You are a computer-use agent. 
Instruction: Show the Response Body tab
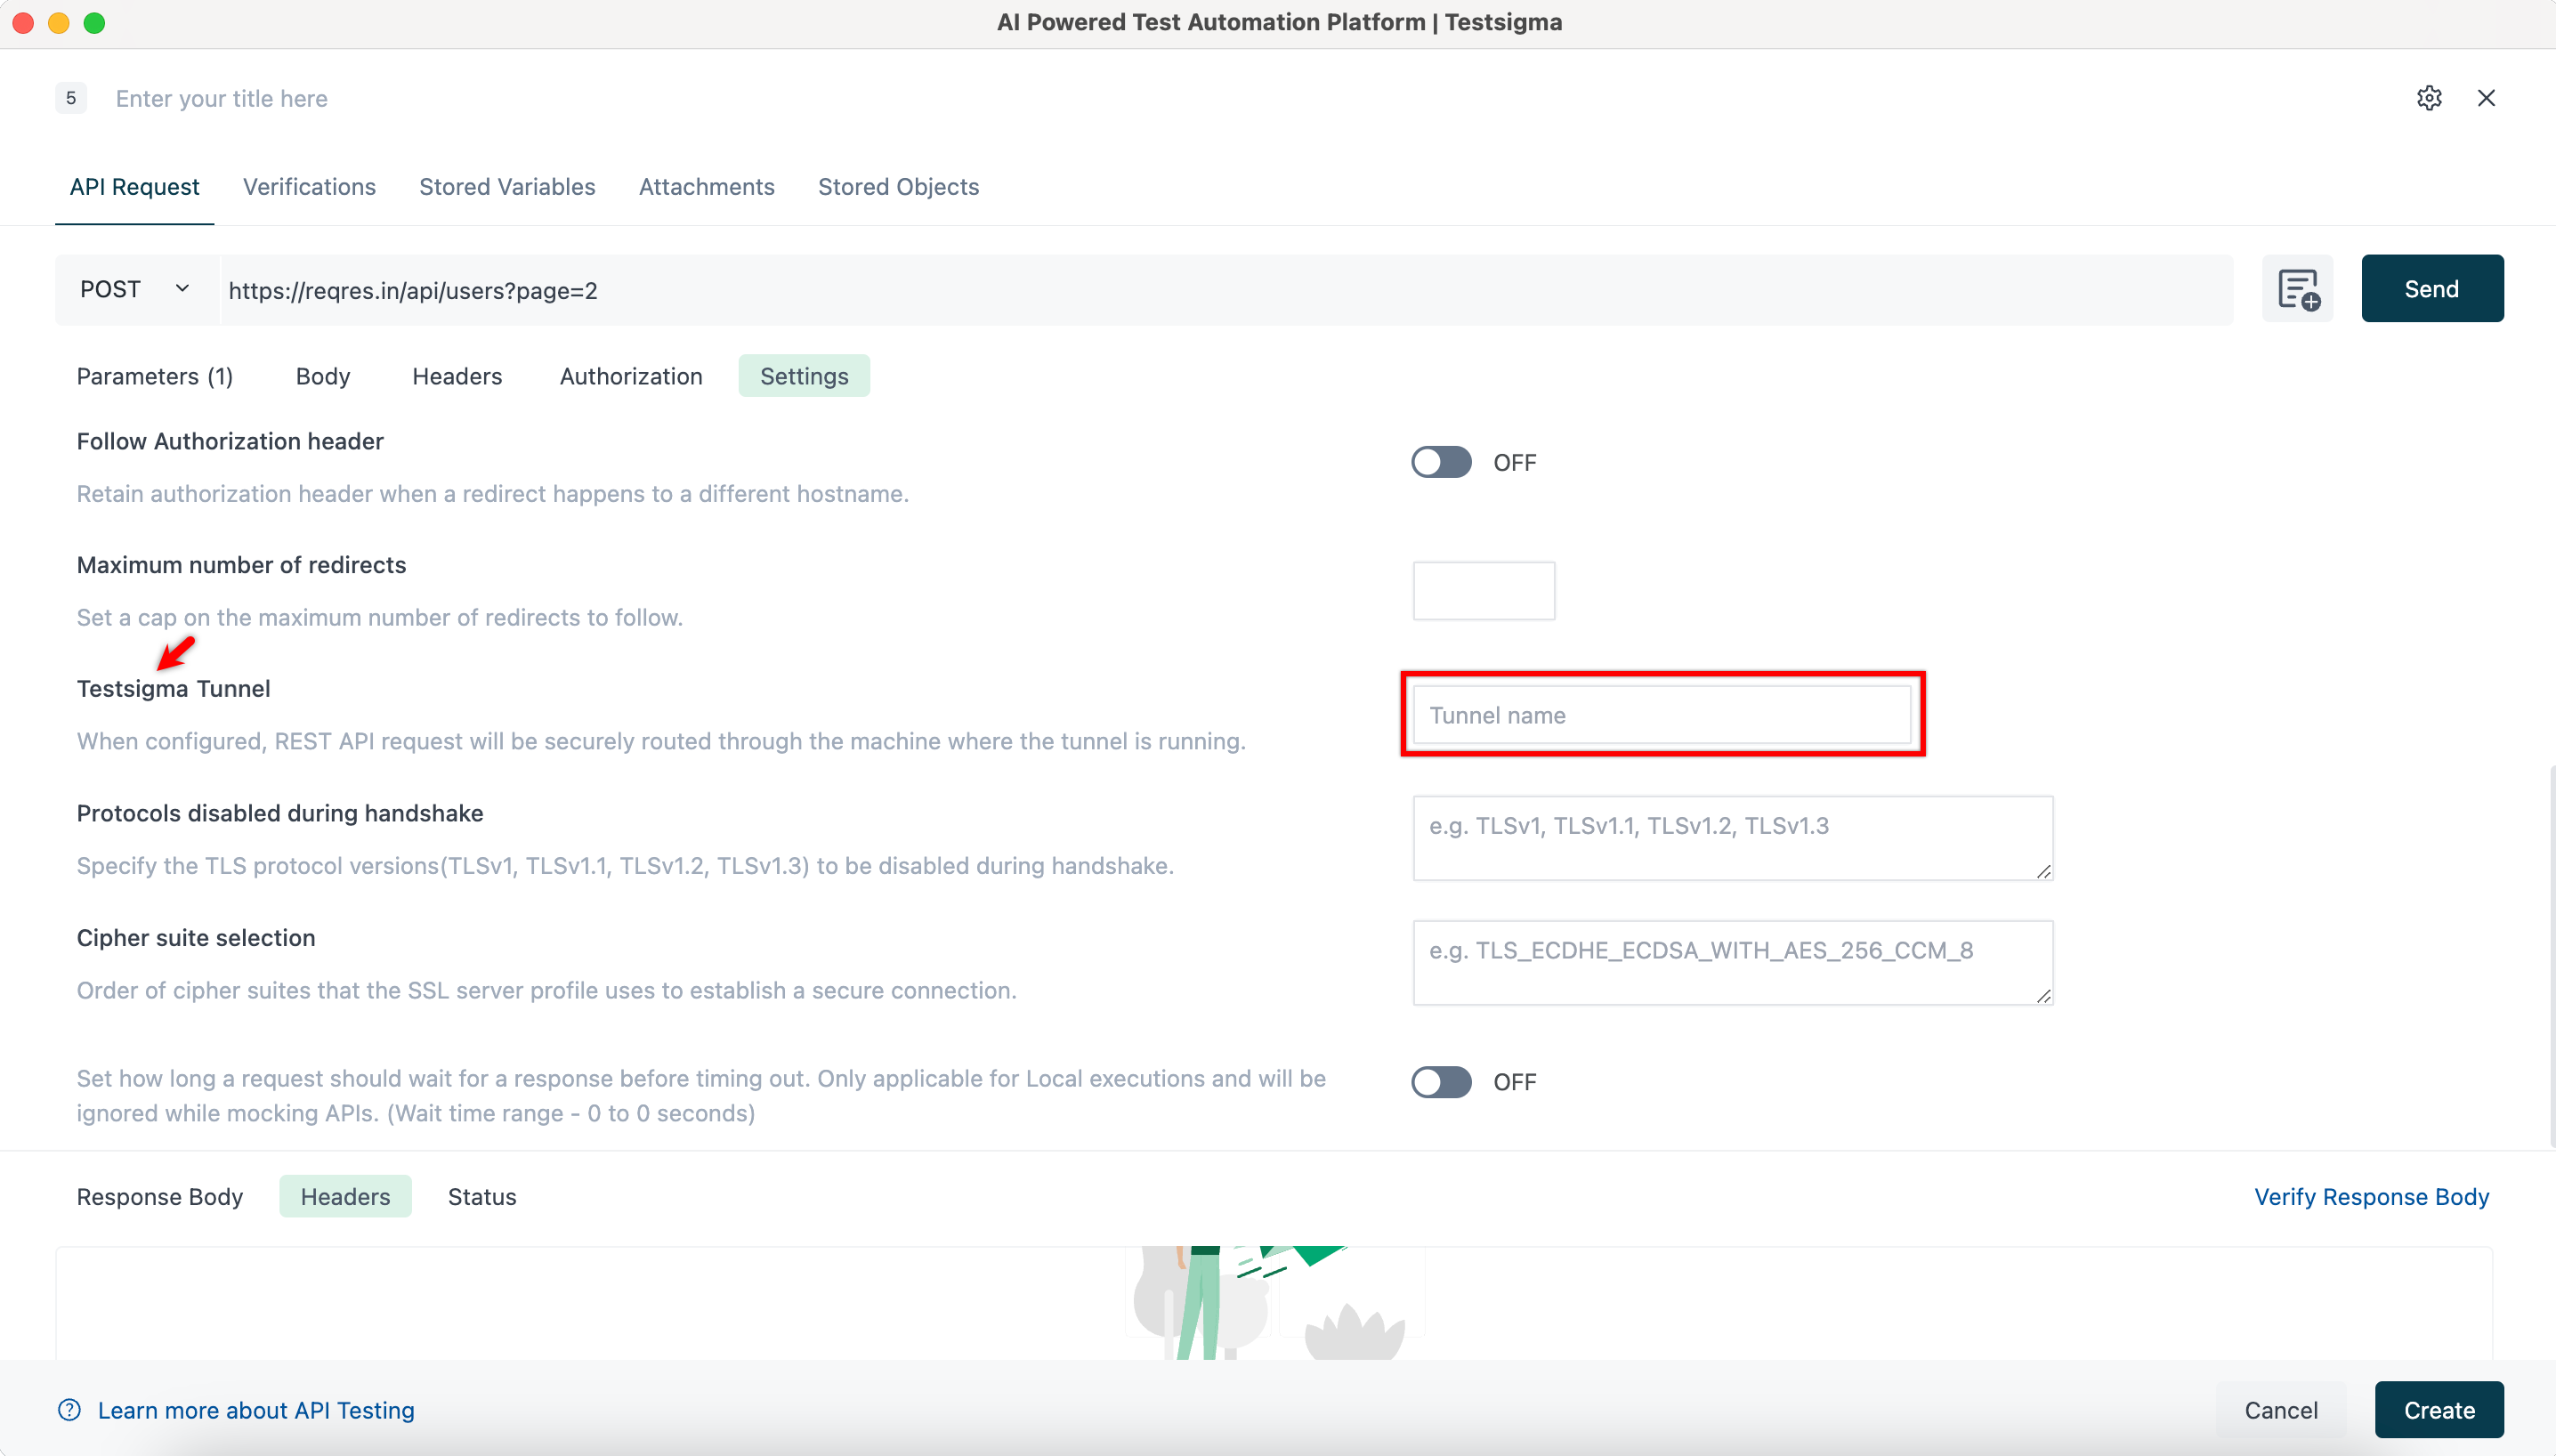tap(160, 1197)
